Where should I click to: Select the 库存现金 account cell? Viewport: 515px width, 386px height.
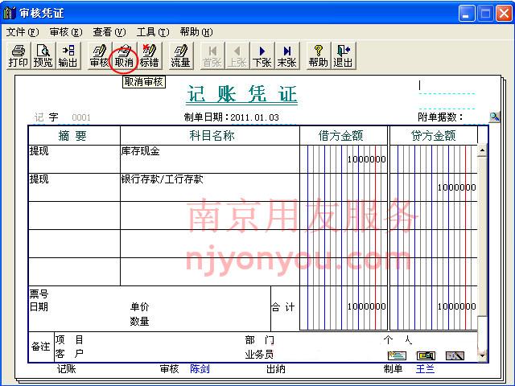pyautogui.click(x=208, y=158)
